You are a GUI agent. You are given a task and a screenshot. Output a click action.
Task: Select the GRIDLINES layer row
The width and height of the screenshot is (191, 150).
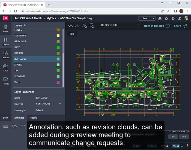tap(37, 41)
